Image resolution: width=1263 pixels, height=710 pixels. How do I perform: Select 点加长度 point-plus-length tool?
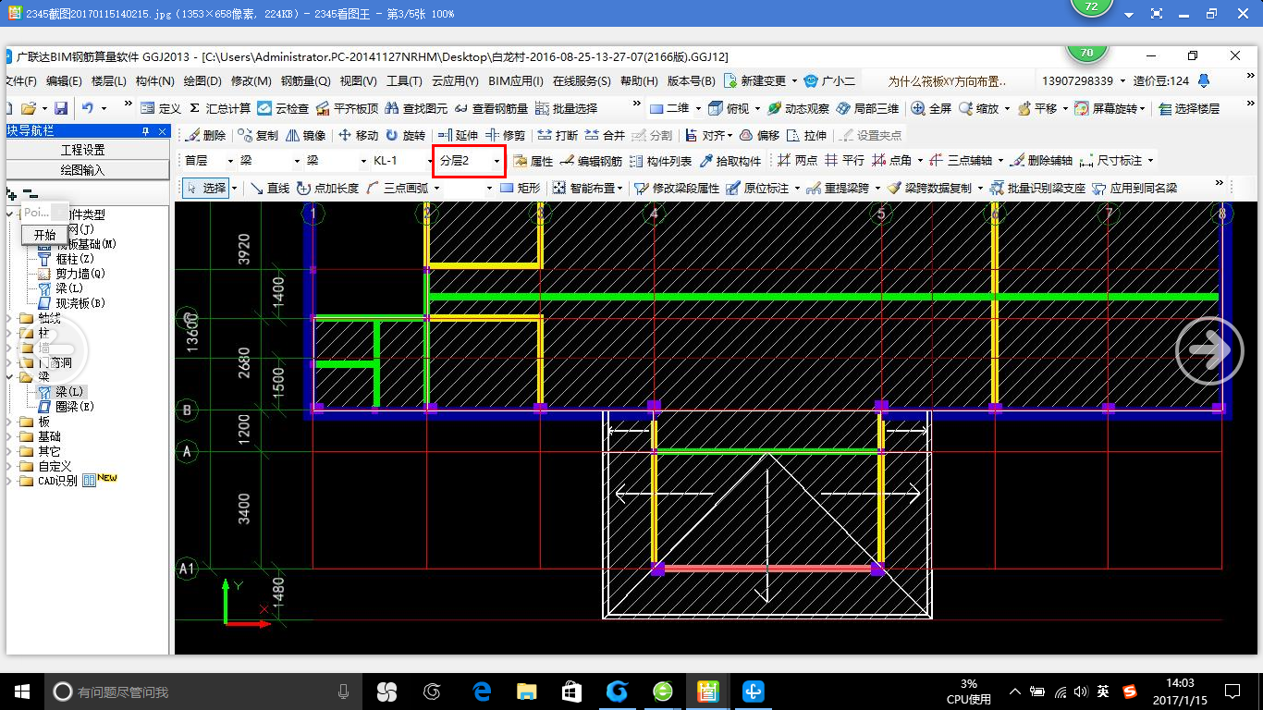click(x=327, y=188)
